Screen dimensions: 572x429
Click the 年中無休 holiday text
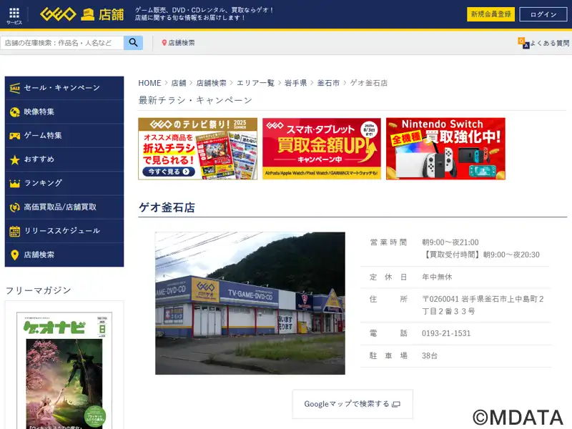coord(437,277)
